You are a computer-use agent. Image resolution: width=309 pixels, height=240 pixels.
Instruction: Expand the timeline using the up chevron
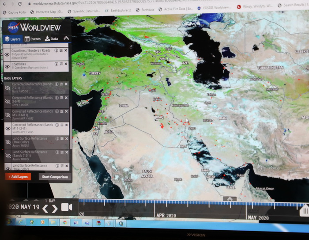pyautogui.click(x=229, y=198)
